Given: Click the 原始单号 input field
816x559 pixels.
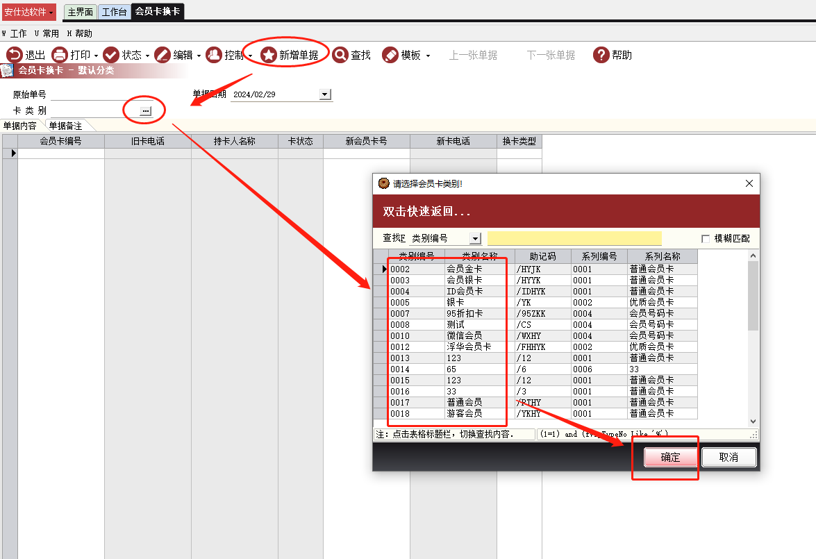Looking at the screenshot, I should [x=102, y=94].
